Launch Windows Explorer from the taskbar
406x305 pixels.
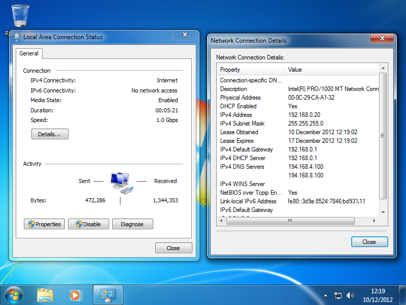45,294
